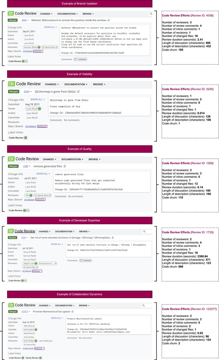Open the change number 123377 link
The height and width of the screenshot is (360, 219).
[25, 312]
